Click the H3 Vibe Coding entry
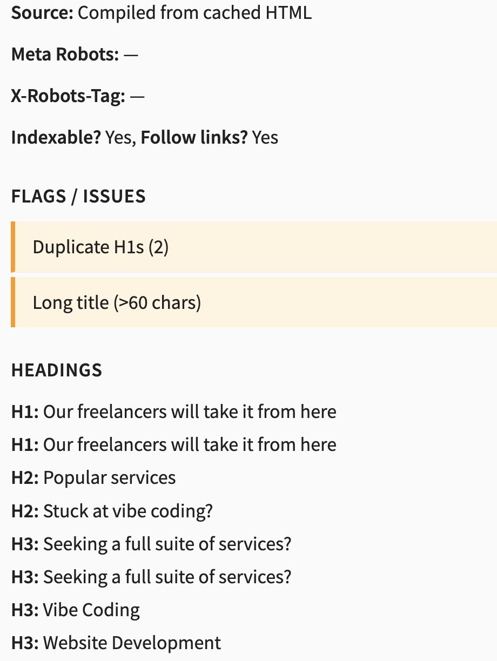The width and height of the screenshot is (497, 661). [76, 610]
